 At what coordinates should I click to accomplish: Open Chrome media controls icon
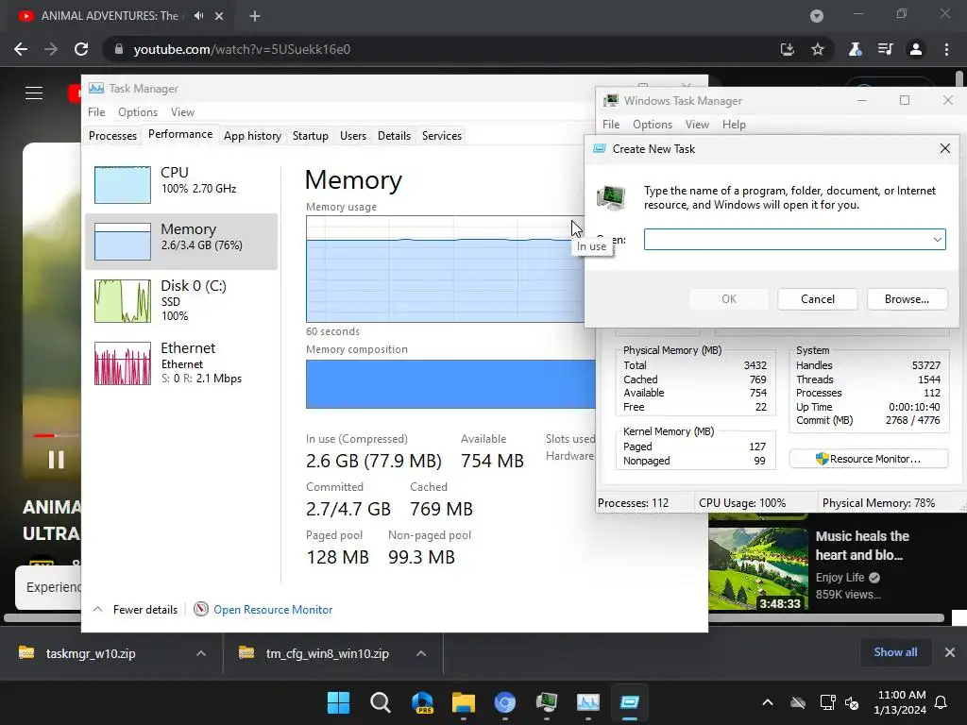point(885,49)
